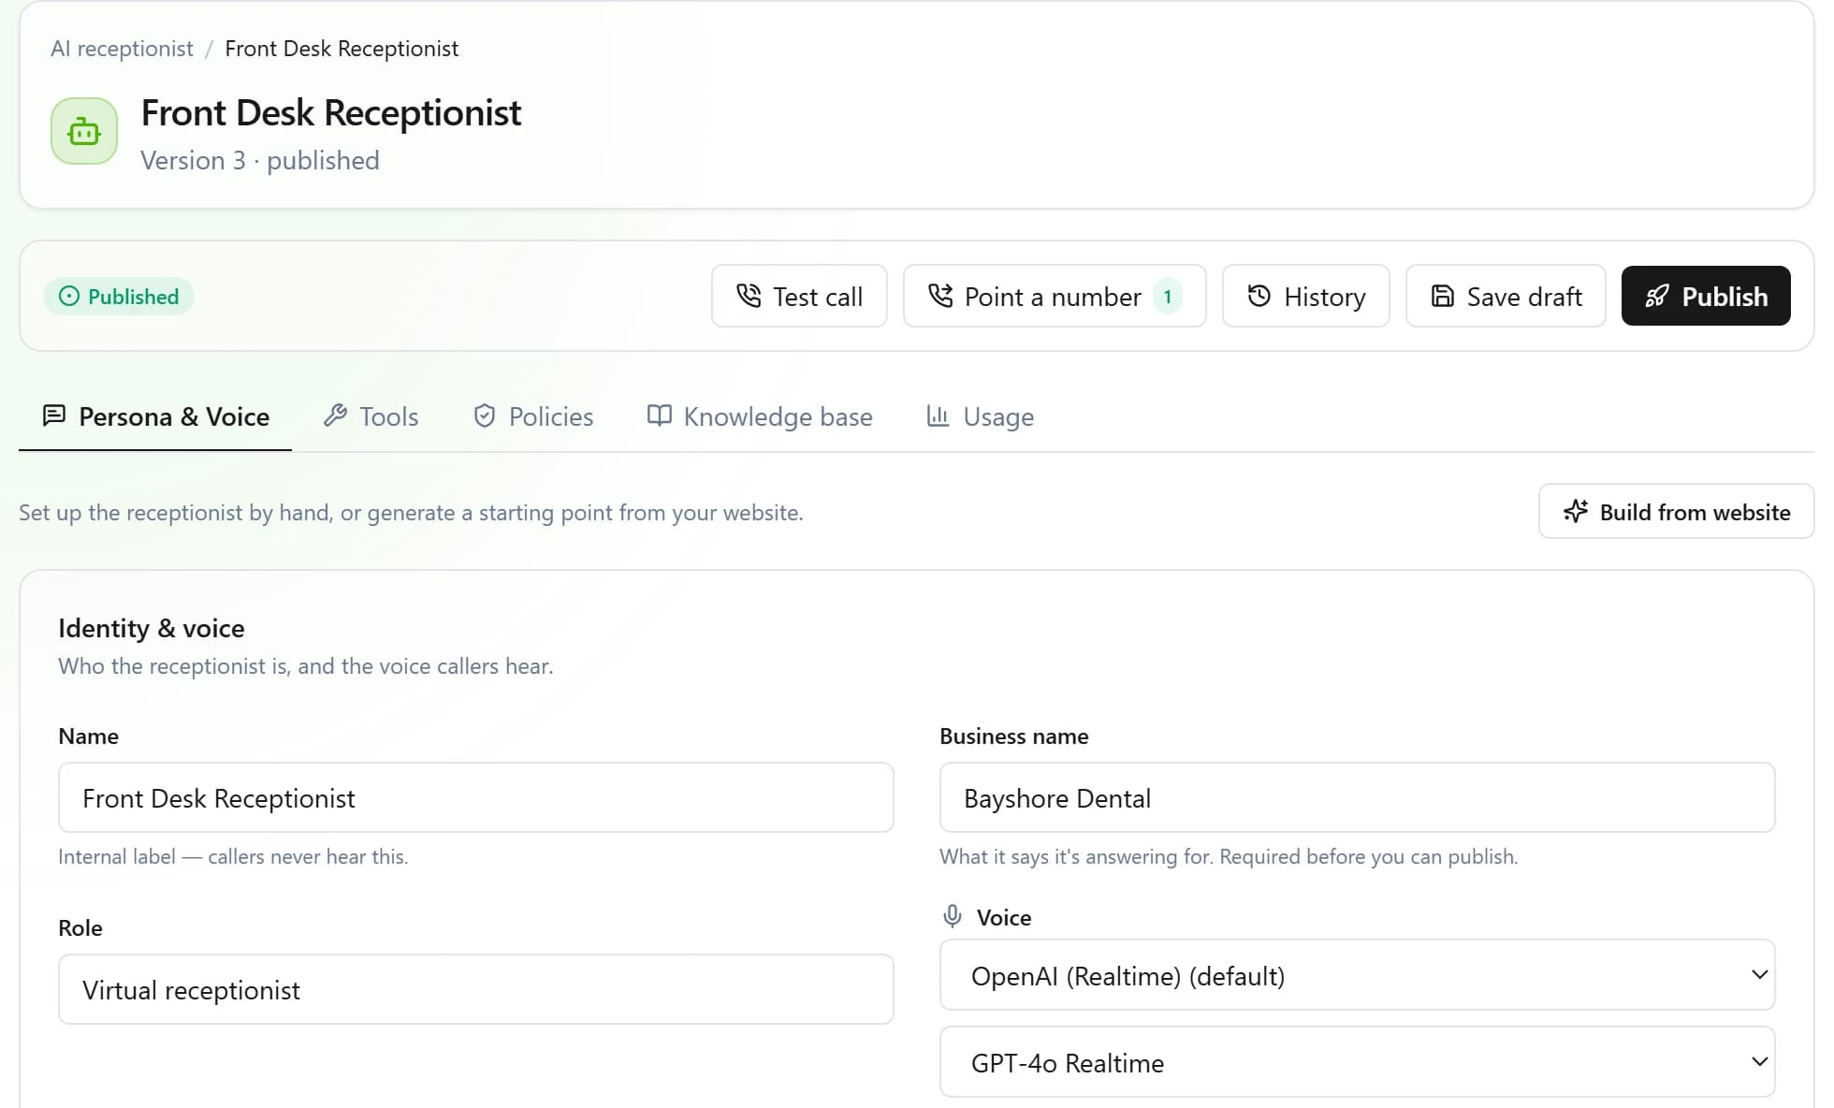Click the Point a number phone-forward icon
Screen dimensions: 1834x1108
[x=939, y=296]
